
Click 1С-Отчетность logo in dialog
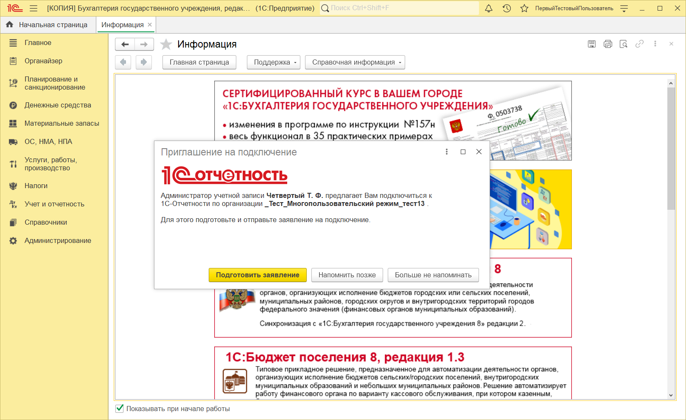point(224,175)
